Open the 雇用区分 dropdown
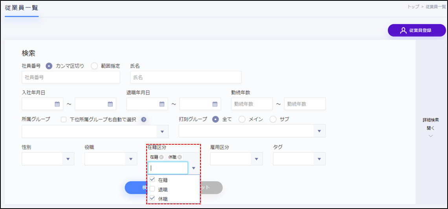The width and height of the screenshot is (448, 209). coord(257,159)
